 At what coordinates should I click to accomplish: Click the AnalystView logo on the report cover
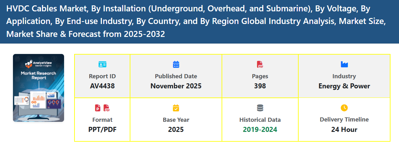(x=38, y=64)
